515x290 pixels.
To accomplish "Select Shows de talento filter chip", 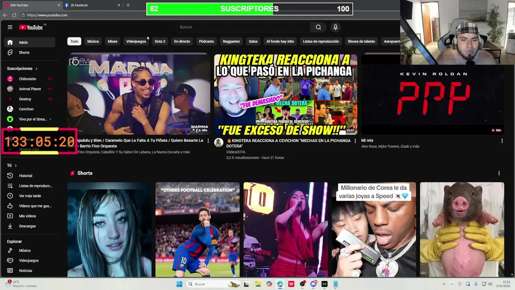I will 361,41.
